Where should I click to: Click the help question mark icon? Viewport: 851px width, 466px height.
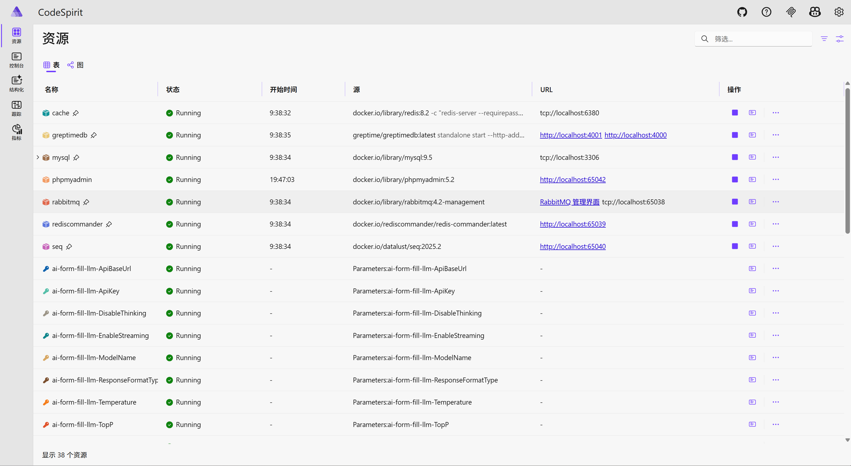coord(766,12)
